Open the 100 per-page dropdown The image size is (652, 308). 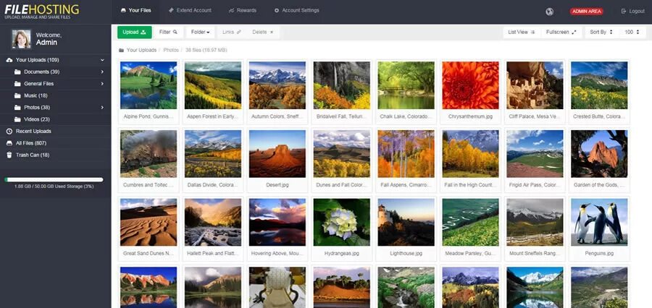pos(632,32)
